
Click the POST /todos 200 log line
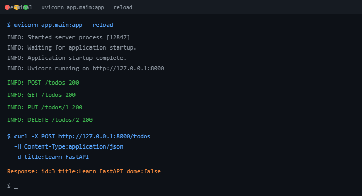(43, 83)
